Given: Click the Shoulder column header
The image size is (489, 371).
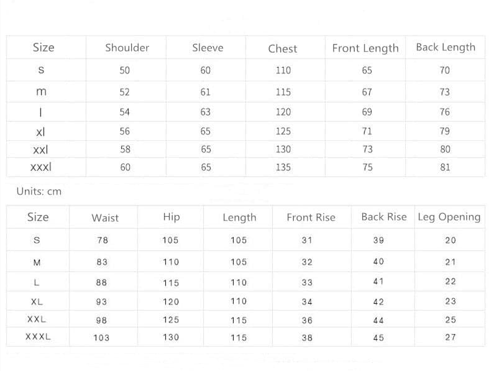Looking at the screenshot, I should coord(127,48).
